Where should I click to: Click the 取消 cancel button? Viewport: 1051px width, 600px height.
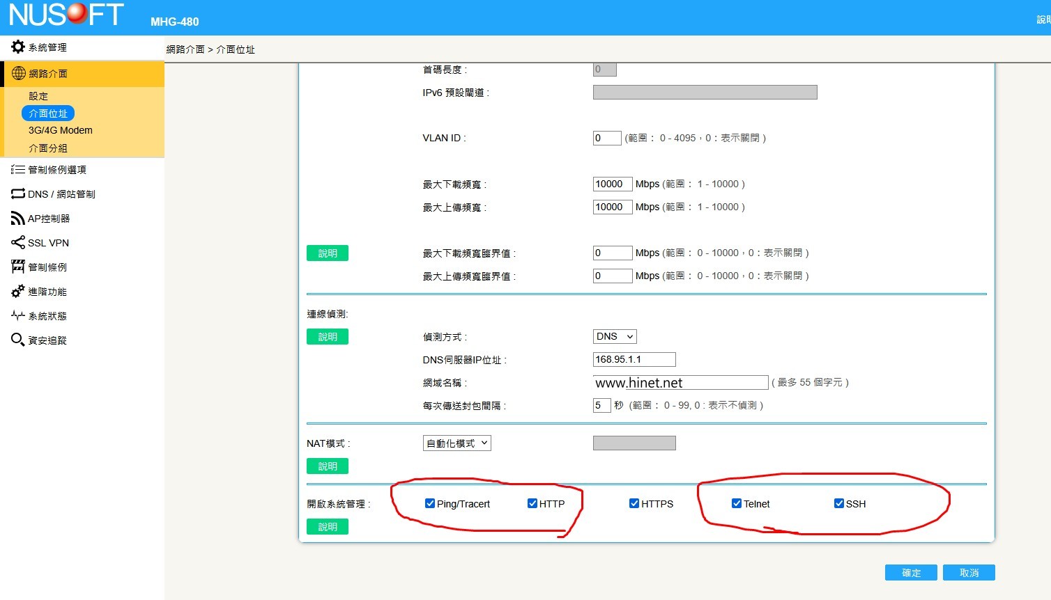pos(968,572)
